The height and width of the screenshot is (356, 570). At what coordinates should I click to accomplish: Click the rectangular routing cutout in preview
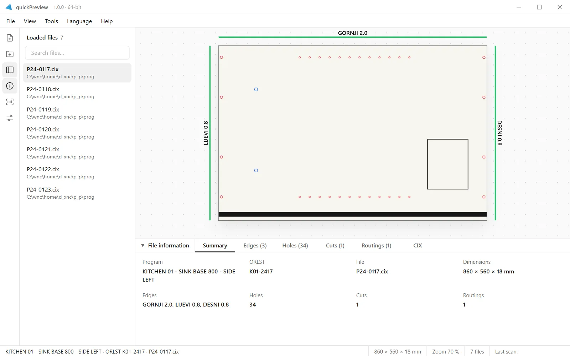pos(447,164)
